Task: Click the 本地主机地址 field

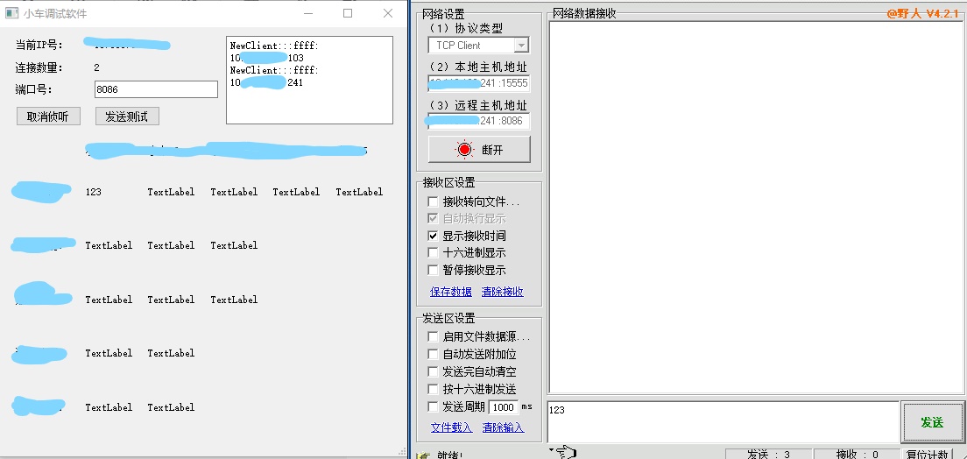Action: pyautogui.click(x=478, y=83)
